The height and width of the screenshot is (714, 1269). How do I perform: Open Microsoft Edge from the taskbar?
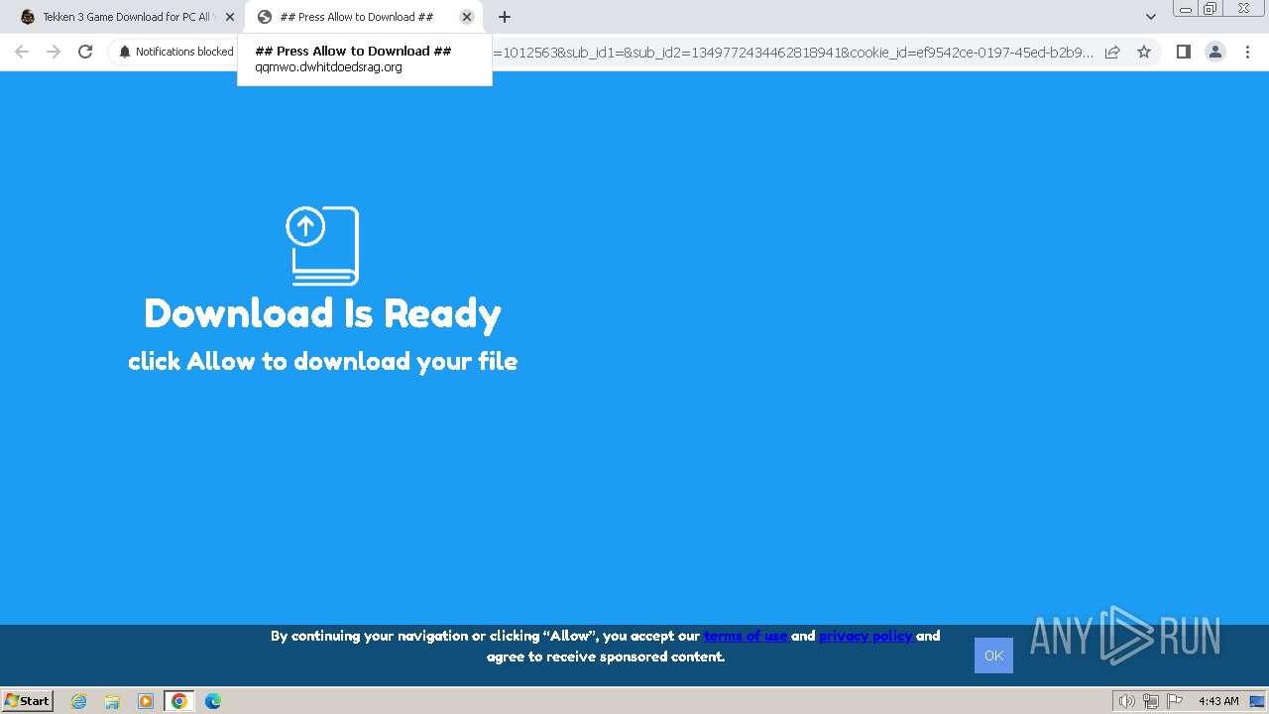point(212,701)
